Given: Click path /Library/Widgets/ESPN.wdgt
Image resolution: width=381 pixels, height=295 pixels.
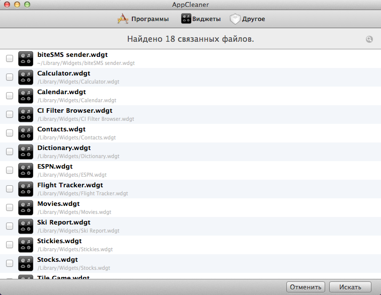Looking at the screenshot, I should [72, 175].
